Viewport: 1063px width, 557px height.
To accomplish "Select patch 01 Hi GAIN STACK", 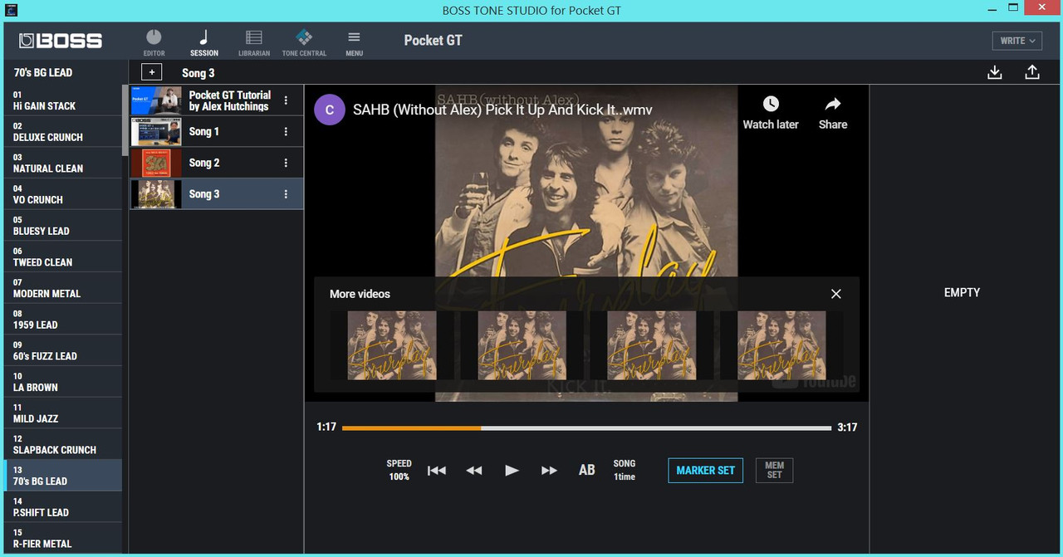I will pyautogui.click(x=63, y=100).
